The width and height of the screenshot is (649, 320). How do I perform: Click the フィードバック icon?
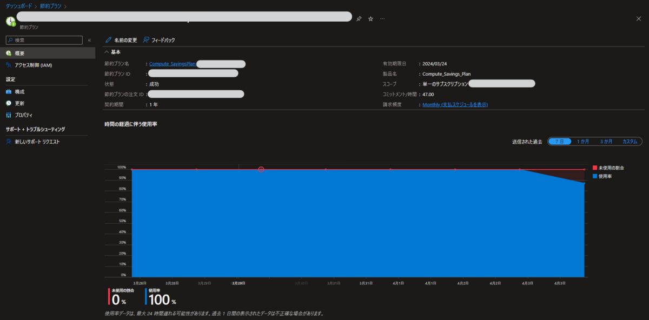click(147, 40)
